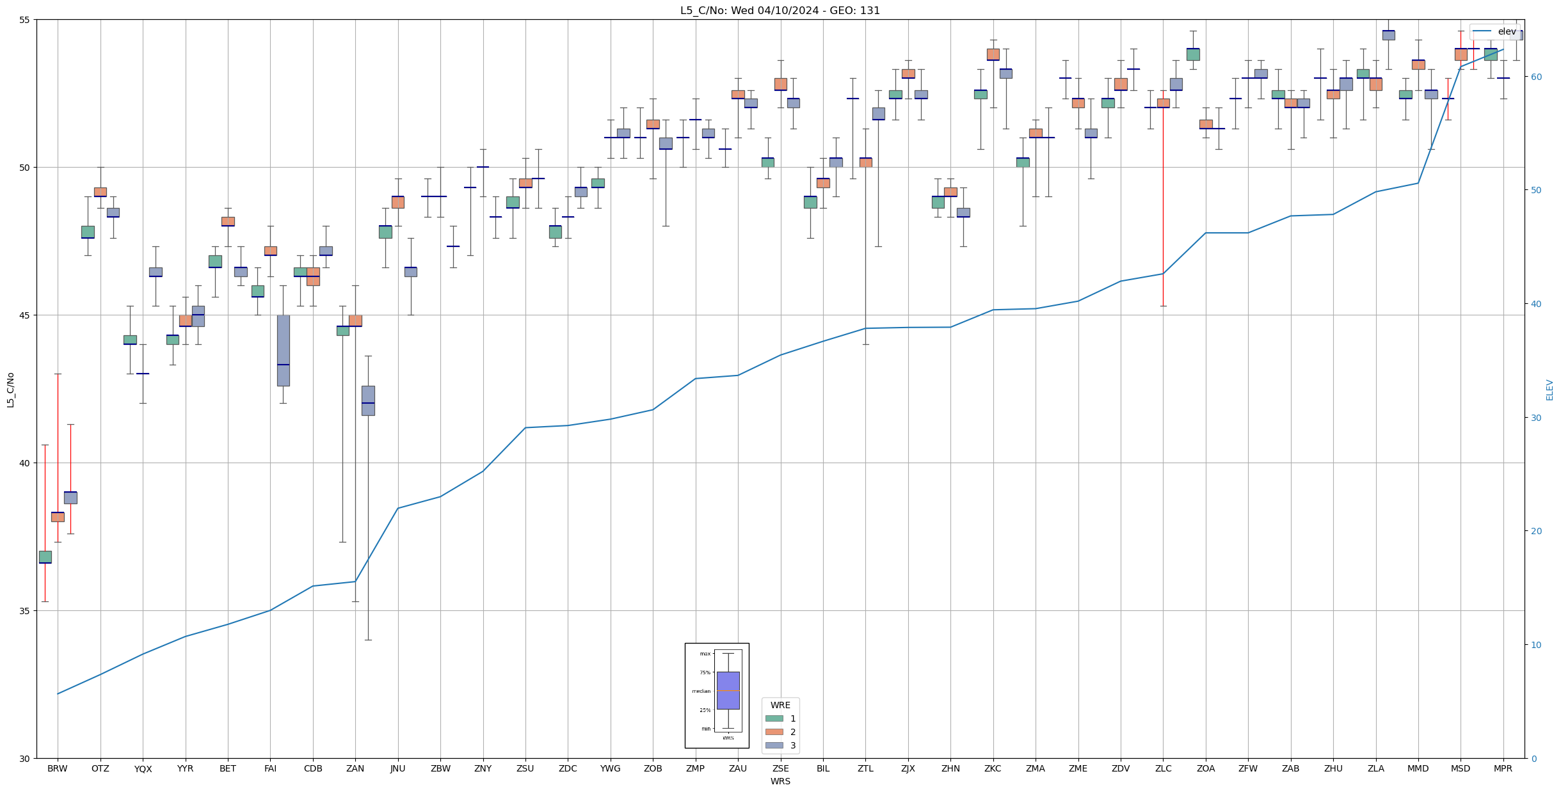Image resolution: width=1561 pixels, height=792 pixels.
Task: Click the ZTL station label
Action: pos(865,769)
